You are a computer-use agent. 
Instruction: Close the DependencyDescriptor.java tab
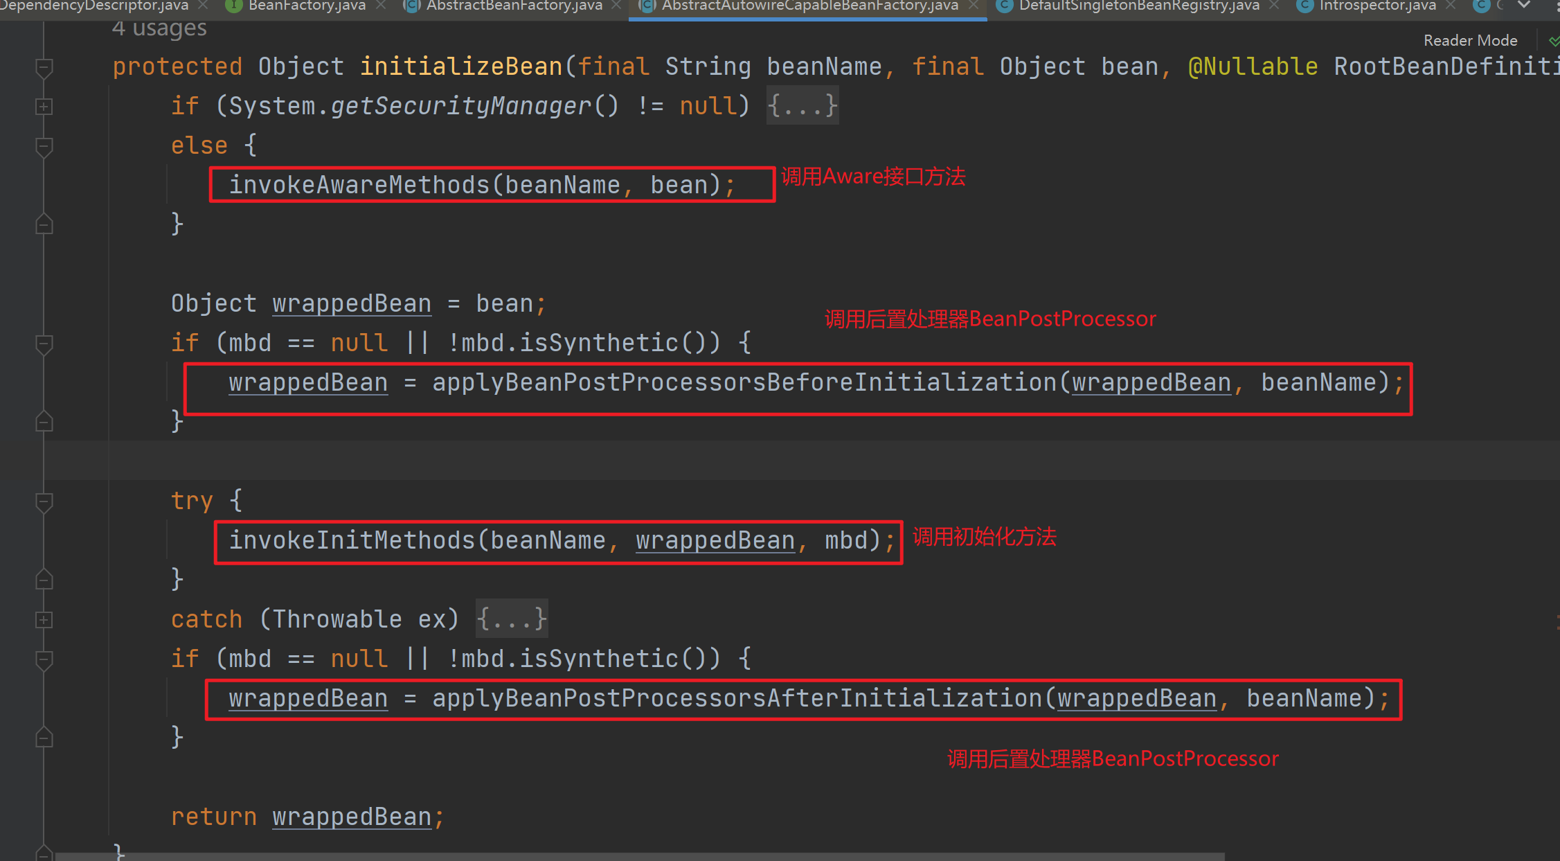pos(203,6)
